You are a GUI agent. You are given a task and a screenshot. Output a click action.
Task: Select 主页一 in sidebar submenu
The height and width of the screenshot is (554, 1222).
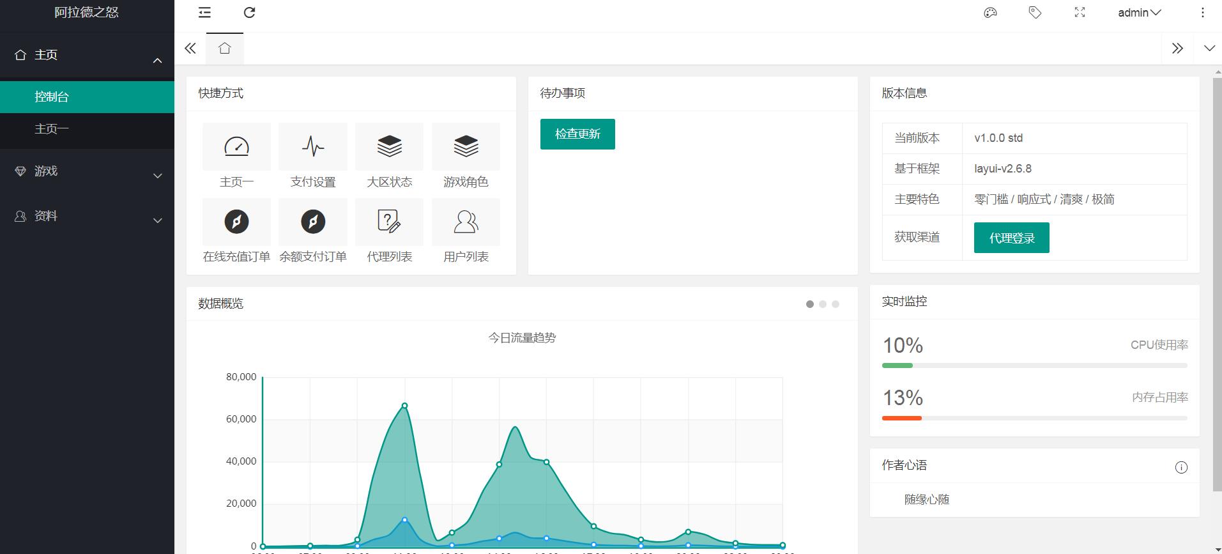pyautogui.click(x=52, y=129)
